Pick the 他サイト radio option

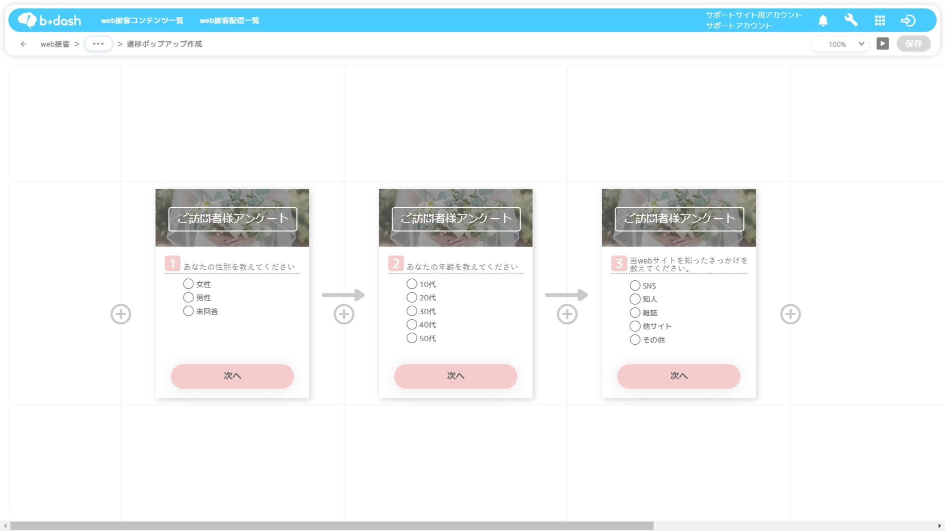tap(635, 326)
